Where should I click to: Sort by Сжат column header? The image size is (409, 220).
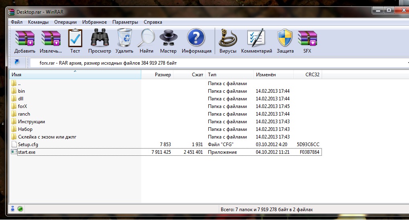pyautogui.click(x=189, y=75)
